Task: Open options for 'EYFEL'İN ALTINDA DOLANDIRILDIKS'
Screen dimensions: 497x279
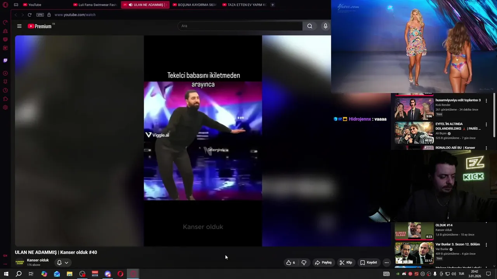Action: click(x=486, y=124)
